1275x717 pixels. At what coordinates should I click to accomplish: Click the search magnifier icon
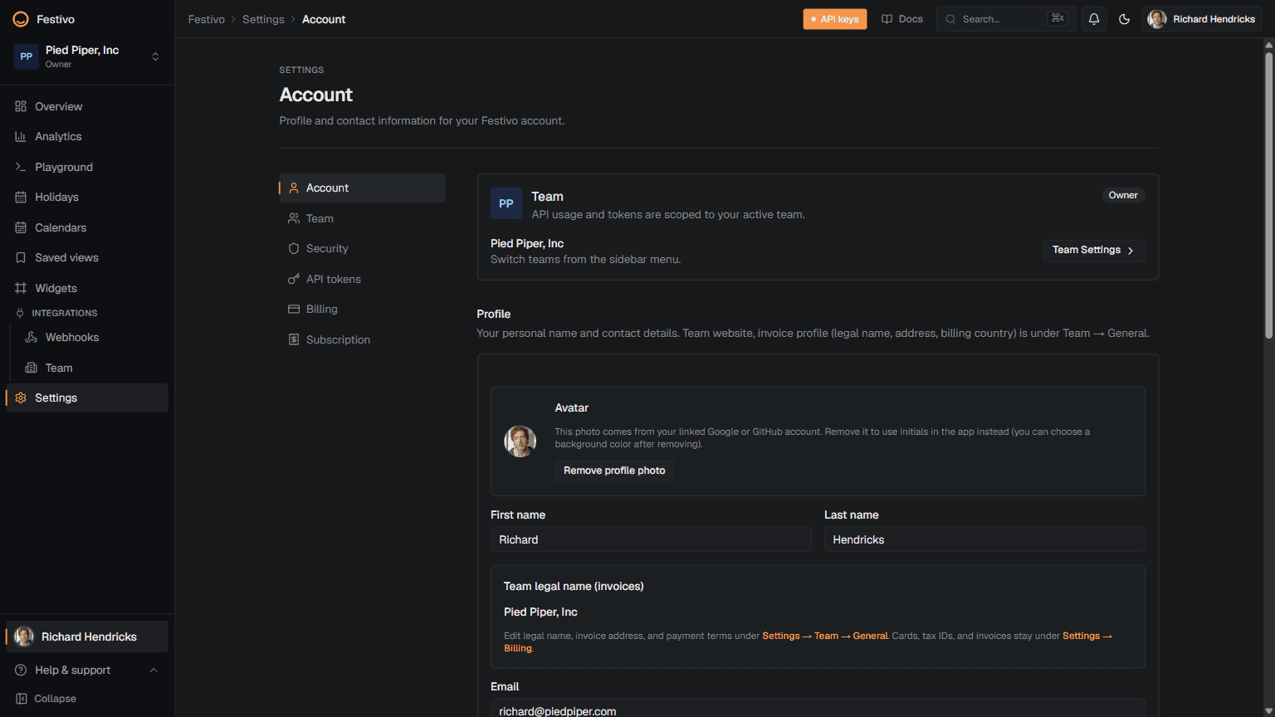[950, 19]
